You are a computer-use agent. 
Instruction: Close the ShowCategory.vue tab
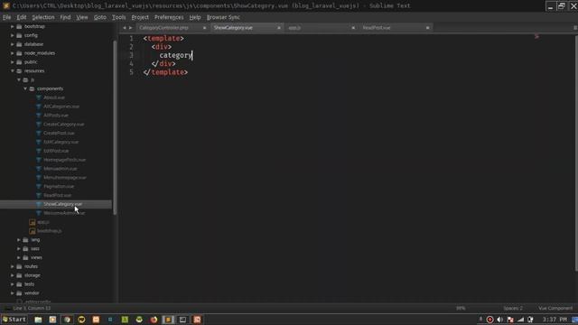coord(279,28)
